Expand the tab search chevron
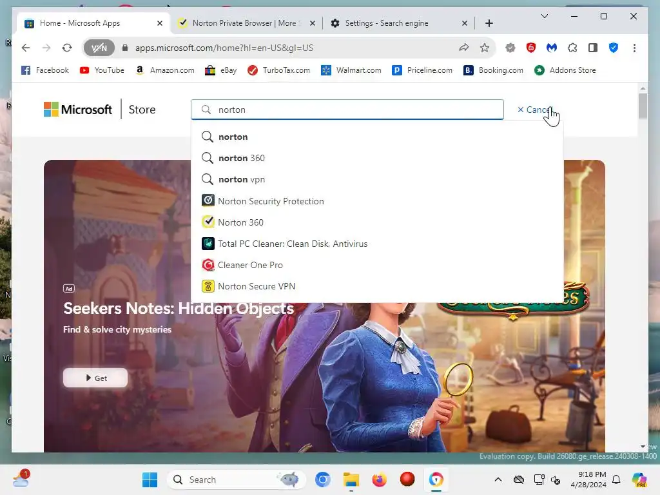 [544, 16]
